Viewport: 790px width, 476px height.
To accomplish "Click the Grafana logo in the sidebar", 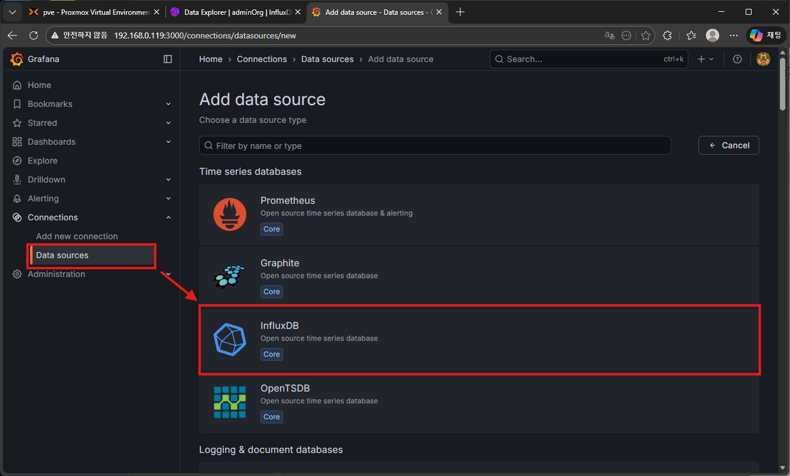I will point(17,59).
